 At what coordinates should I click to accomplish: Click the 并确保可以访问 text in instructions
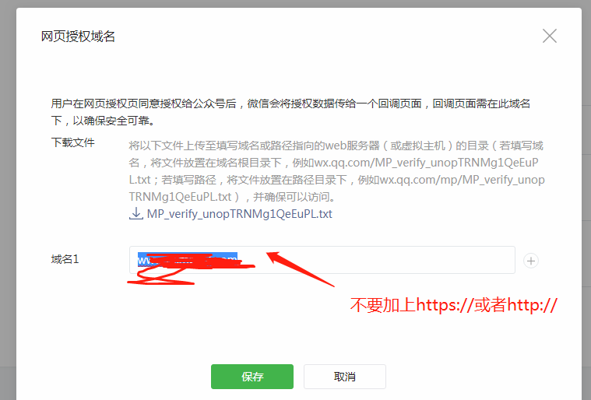(x=294, y=197)
